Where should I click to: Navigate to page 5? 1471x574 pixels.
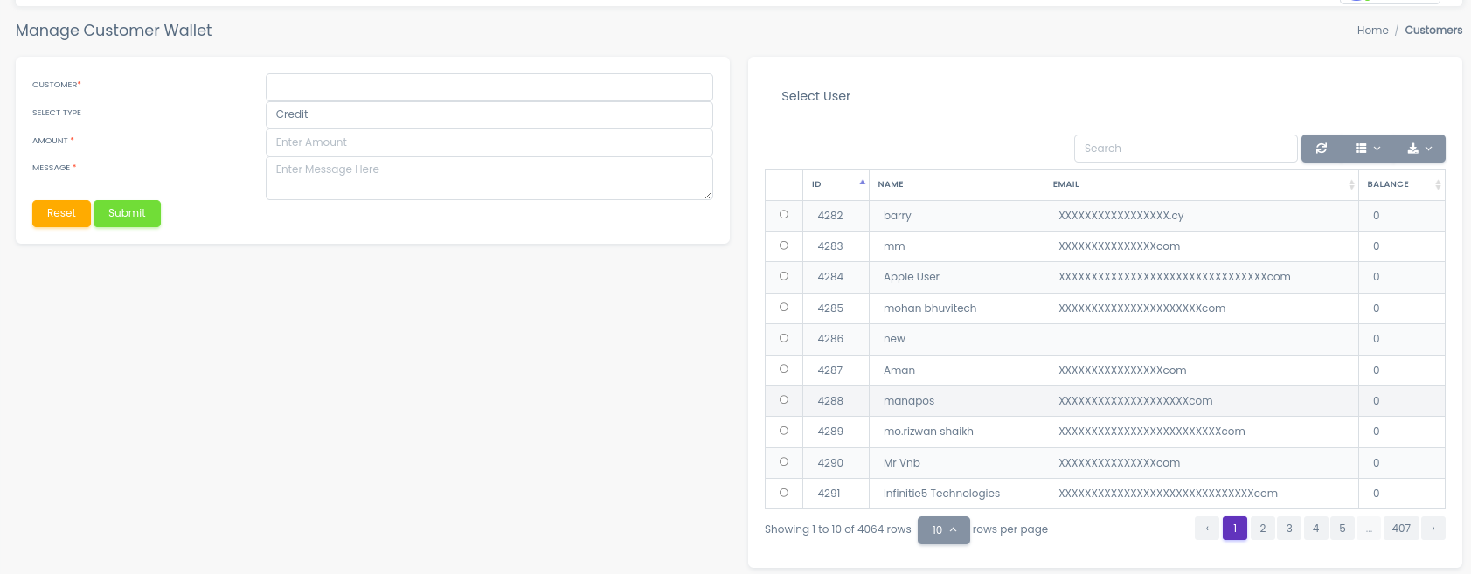1343,529
